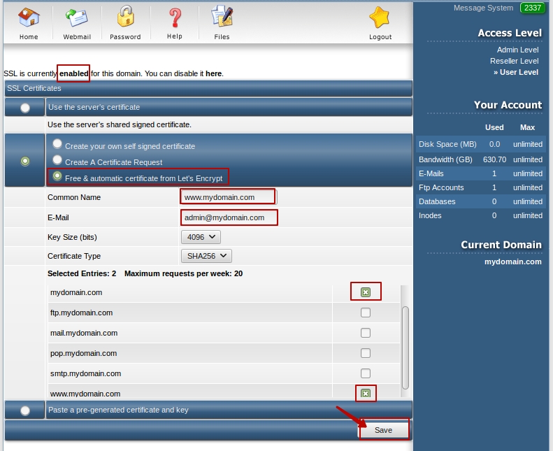This screenshot has width=553, height=451.
Task: Uncheck the www.mydomain.com entry checkbox
Action: tap(366, 394)
